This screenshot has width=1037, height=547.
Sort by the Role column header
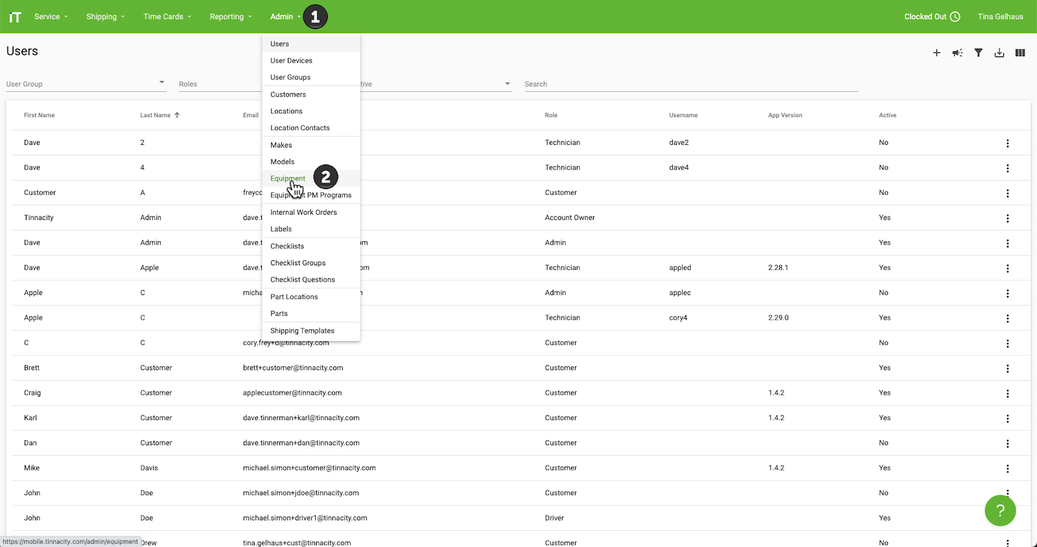(551, 115)
